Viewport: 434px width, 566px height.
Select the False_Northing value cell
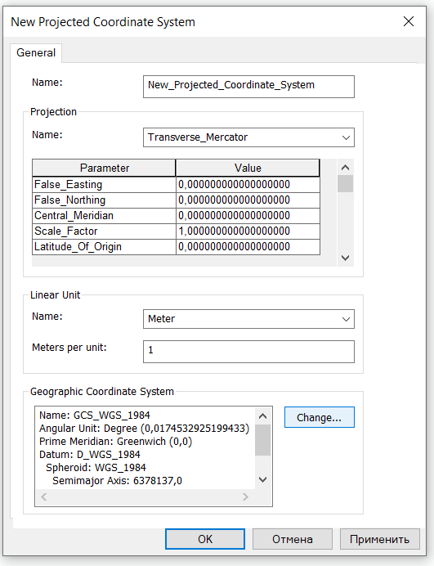click(248, 200)
